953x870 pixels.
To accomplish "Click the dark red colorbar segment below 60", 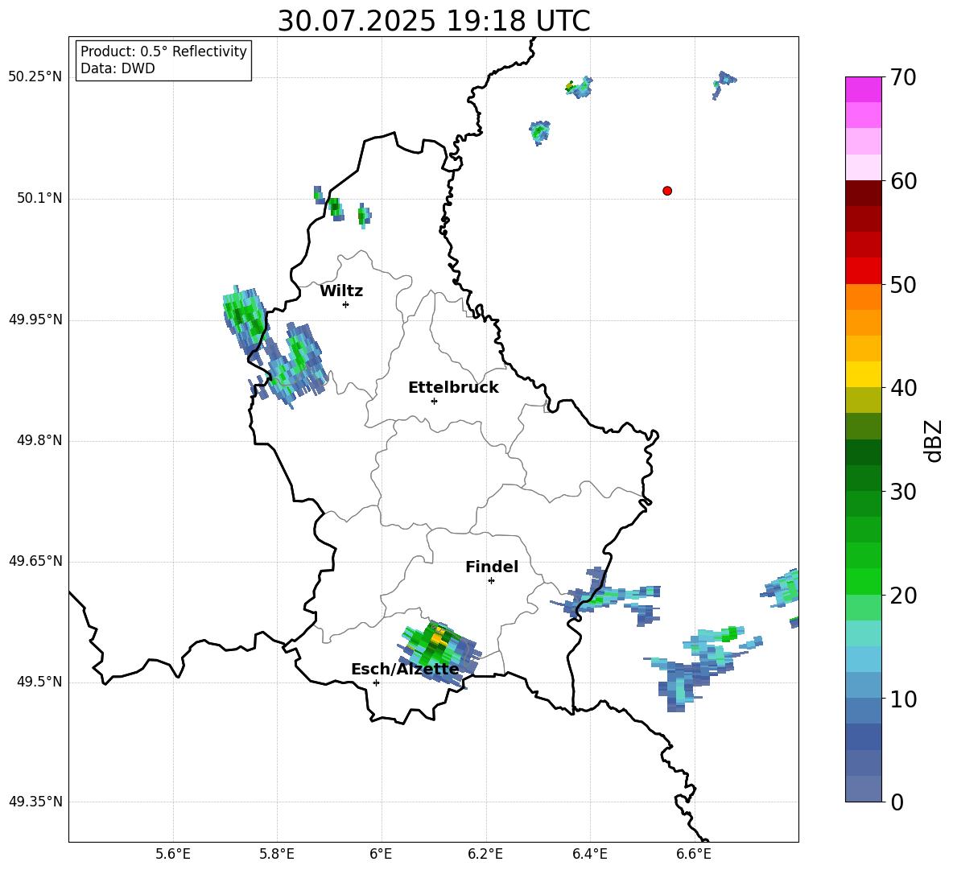I will (x=864, y=192).
